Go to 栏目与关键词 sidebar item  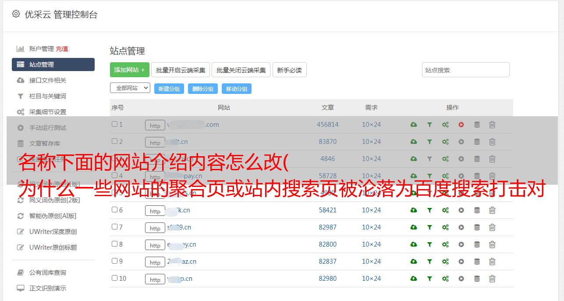tap(48, 96)
